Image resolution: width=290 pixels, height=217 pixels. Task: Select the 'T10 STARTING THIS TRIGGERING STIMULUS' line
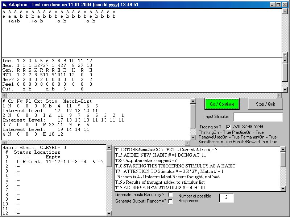pyautogui.click(x=175, y=166)
